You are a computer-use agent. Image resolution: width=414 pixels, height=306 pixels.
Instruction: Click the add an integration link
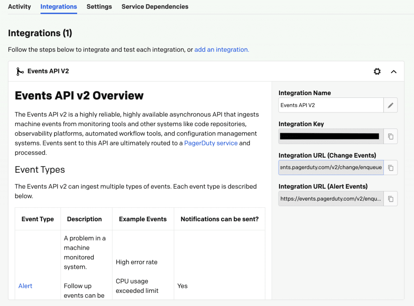(221, 49)
